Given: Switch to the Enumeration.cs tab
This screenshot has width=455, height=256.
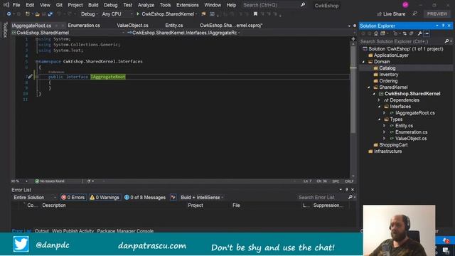Looking at the screenshot, I should [84, 26].
